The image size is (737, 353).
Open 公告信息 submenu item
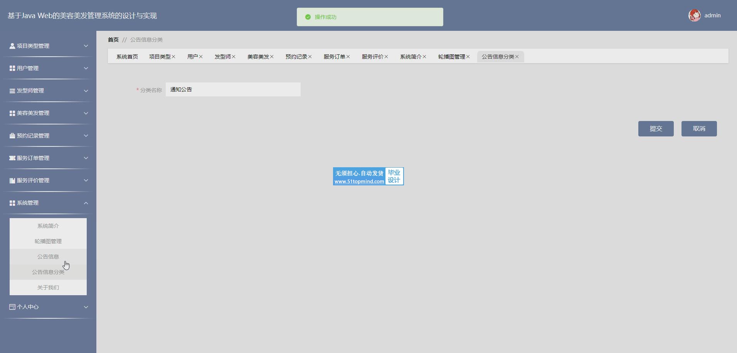pos(48,257)
